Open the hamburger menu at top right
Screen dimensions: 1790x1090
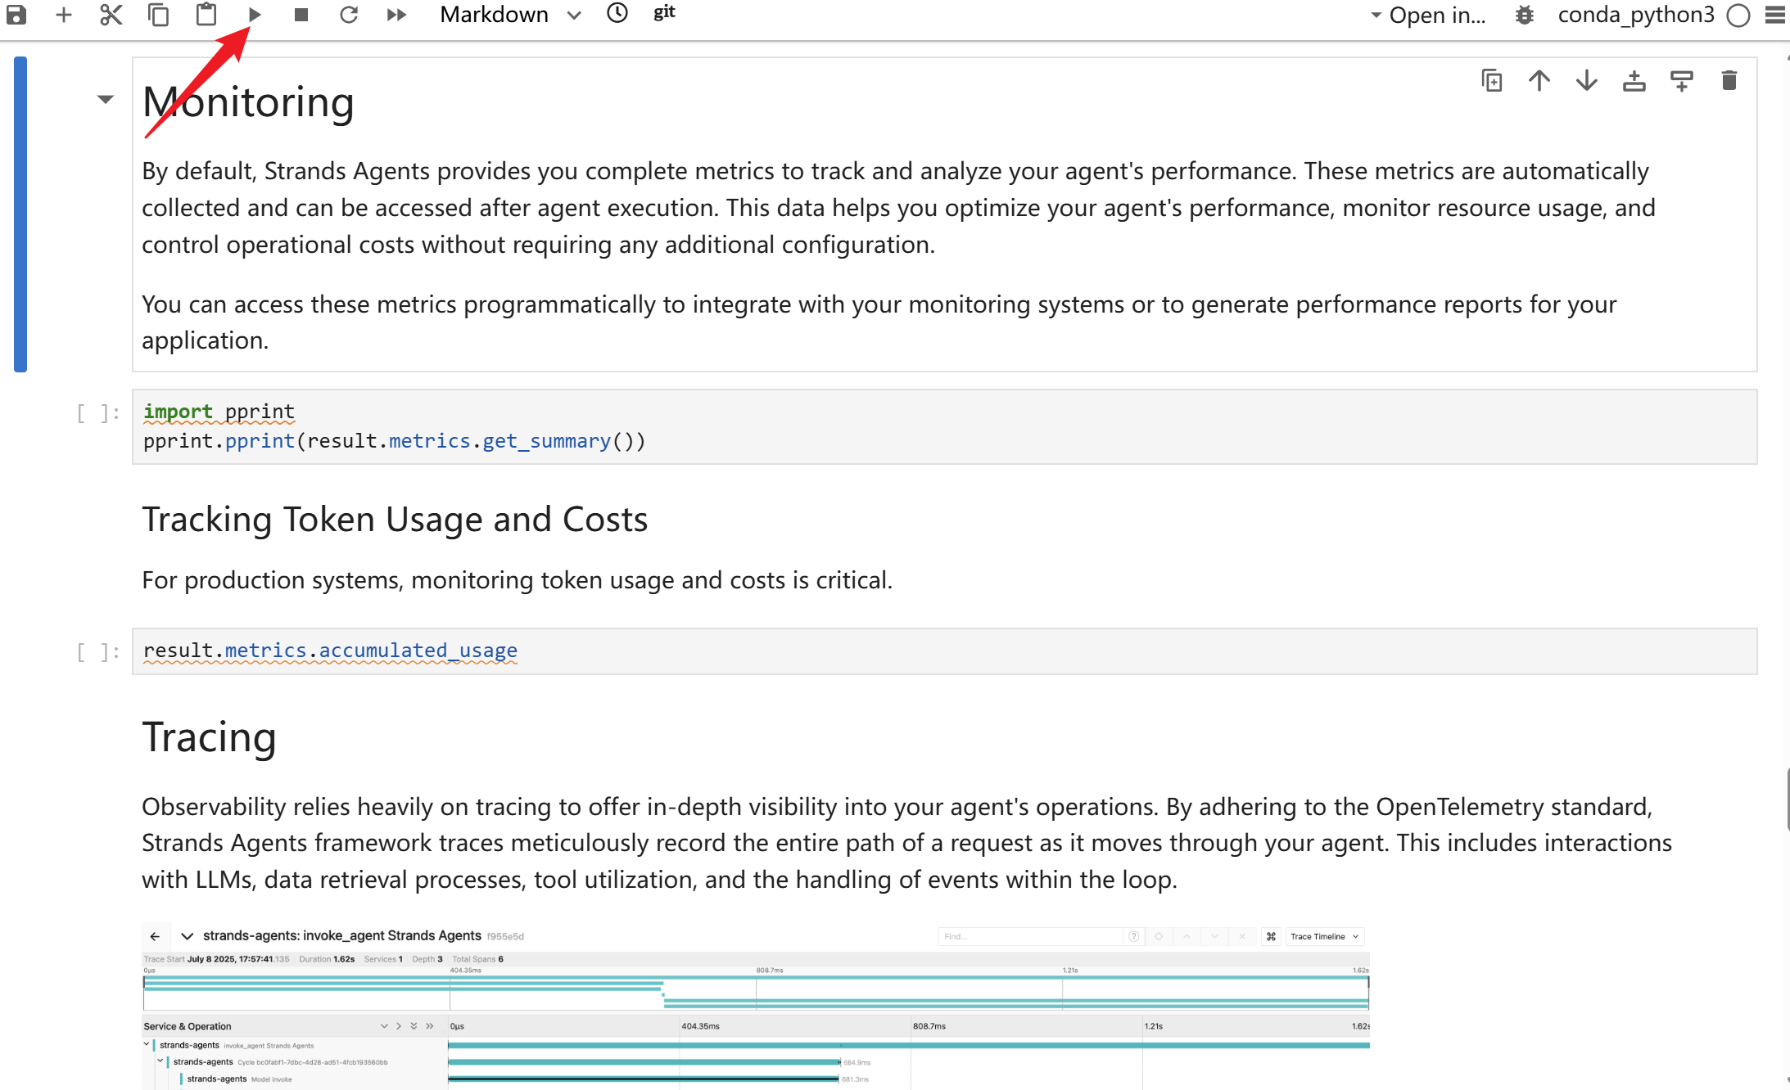click(1774, 15)
